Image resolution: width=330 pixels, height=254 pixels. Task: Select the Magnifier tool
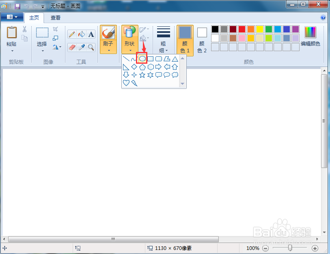click(x=91, y=47)
